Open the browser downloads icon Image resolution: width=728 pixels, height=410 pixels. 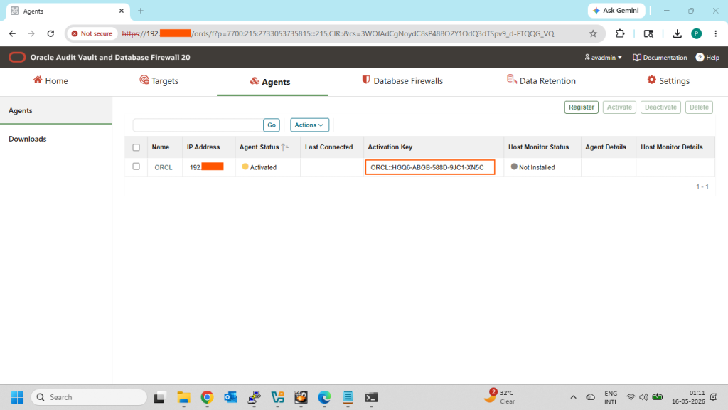pyautogui.click(x=678, y=33)
